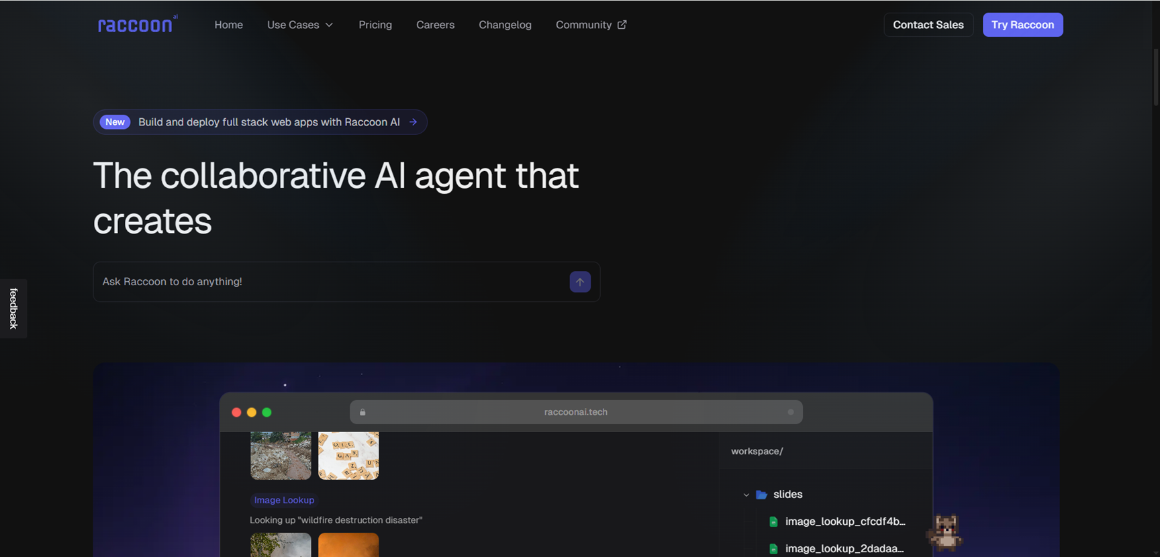Click the red window dot in demo

click(236, 412)
